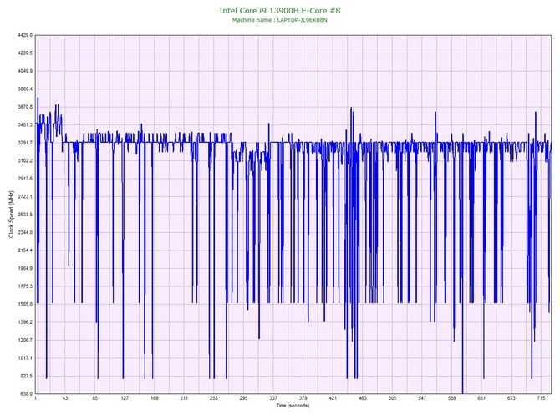
Task: Click the 3481.3 y-axis value
Action: click(25, 125)
